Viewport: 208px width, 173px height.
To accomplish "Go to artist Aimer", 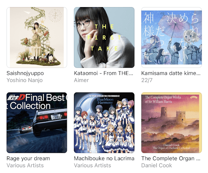I will click(81, 80).
